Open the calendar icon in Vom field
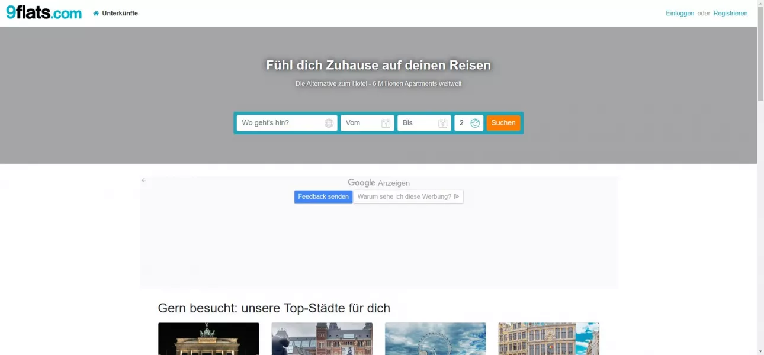The width and height of the screenshot is (764, 355). (386, 123)
